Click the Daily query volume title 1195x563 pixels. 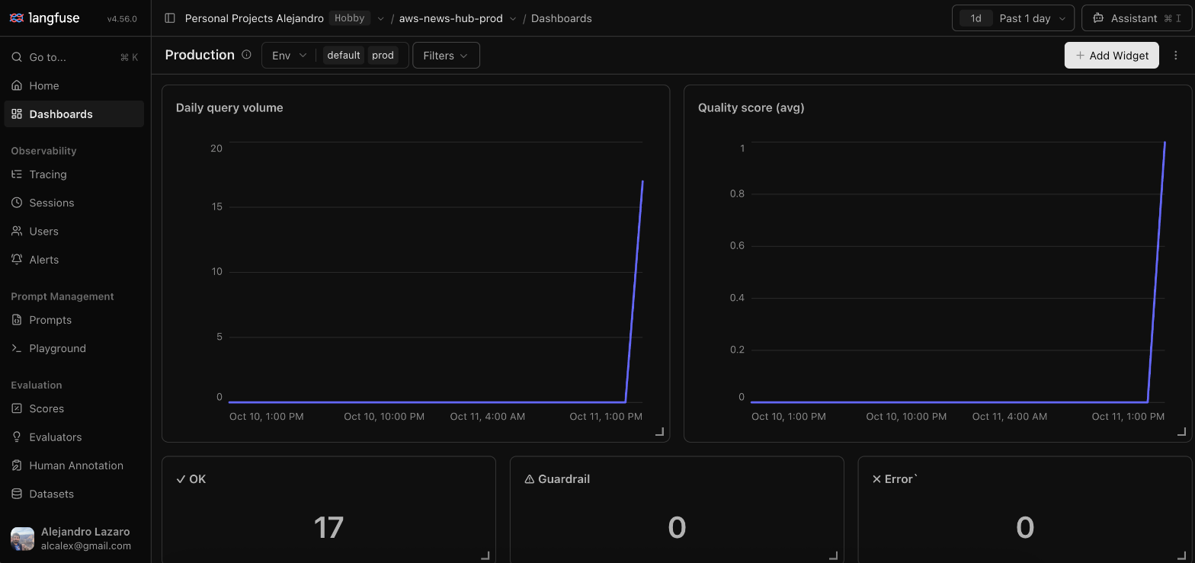coord(229,107)
